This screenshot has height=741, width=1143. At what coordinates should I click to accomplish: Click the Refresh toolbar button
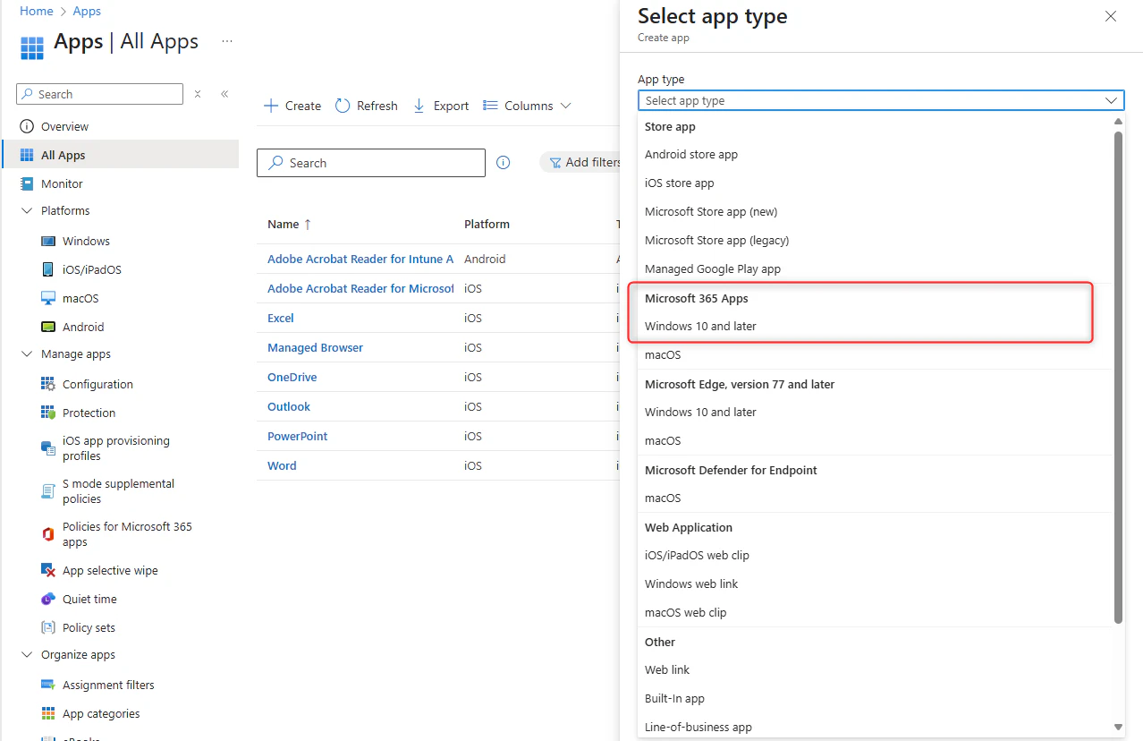point(367,106)
